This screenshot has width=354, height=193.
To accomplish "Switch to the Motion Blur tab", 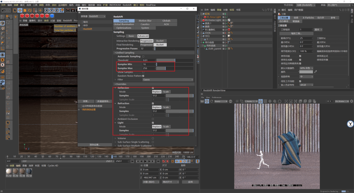I will 145,21.
